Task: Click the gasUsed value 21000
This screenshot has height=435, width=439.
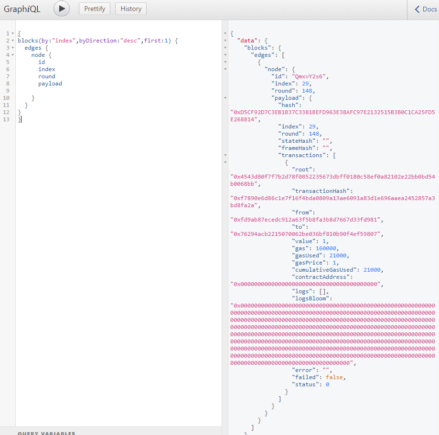Action: tap(338, 255)
